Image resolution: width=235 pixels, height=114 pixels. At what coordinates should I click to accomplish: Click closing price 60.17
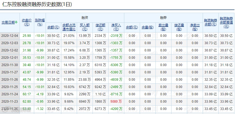[27, 94]
